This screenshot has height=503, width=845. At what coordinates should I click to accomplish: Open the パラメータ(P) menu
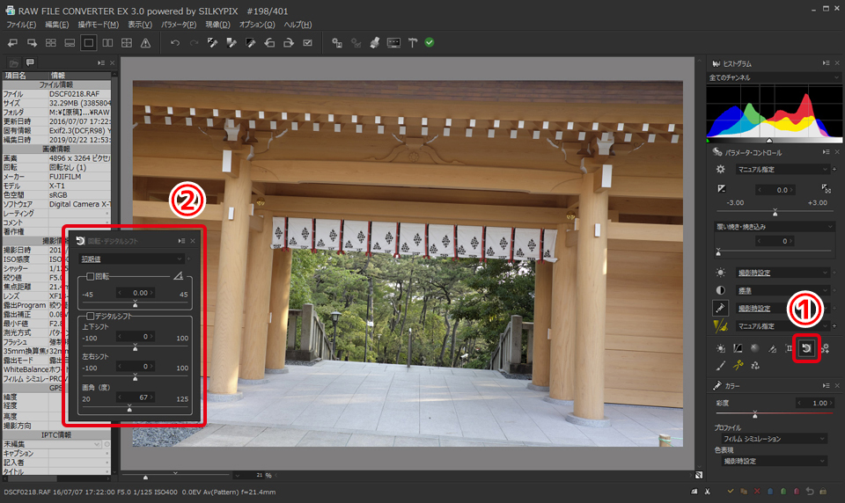[180, 24]
